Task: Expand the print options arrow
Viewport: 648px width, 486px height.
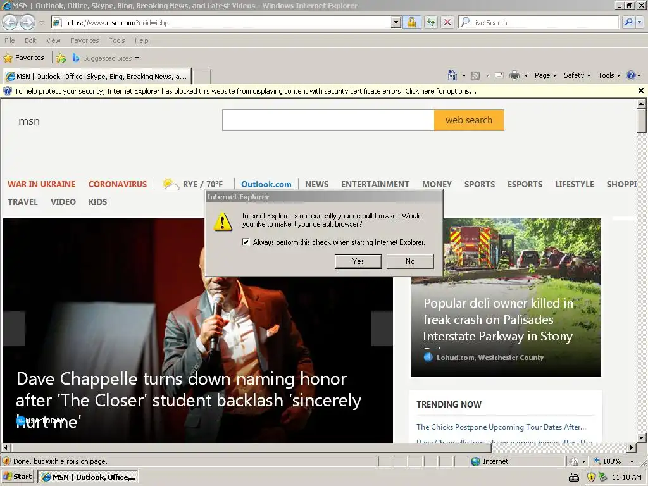Action: [526, 76]
